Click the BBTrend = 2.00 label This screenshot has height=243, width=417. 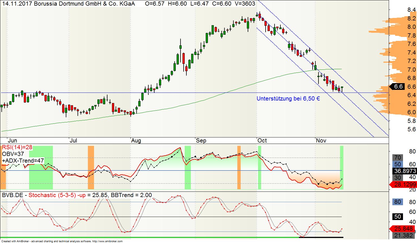[x=132, y=195]
